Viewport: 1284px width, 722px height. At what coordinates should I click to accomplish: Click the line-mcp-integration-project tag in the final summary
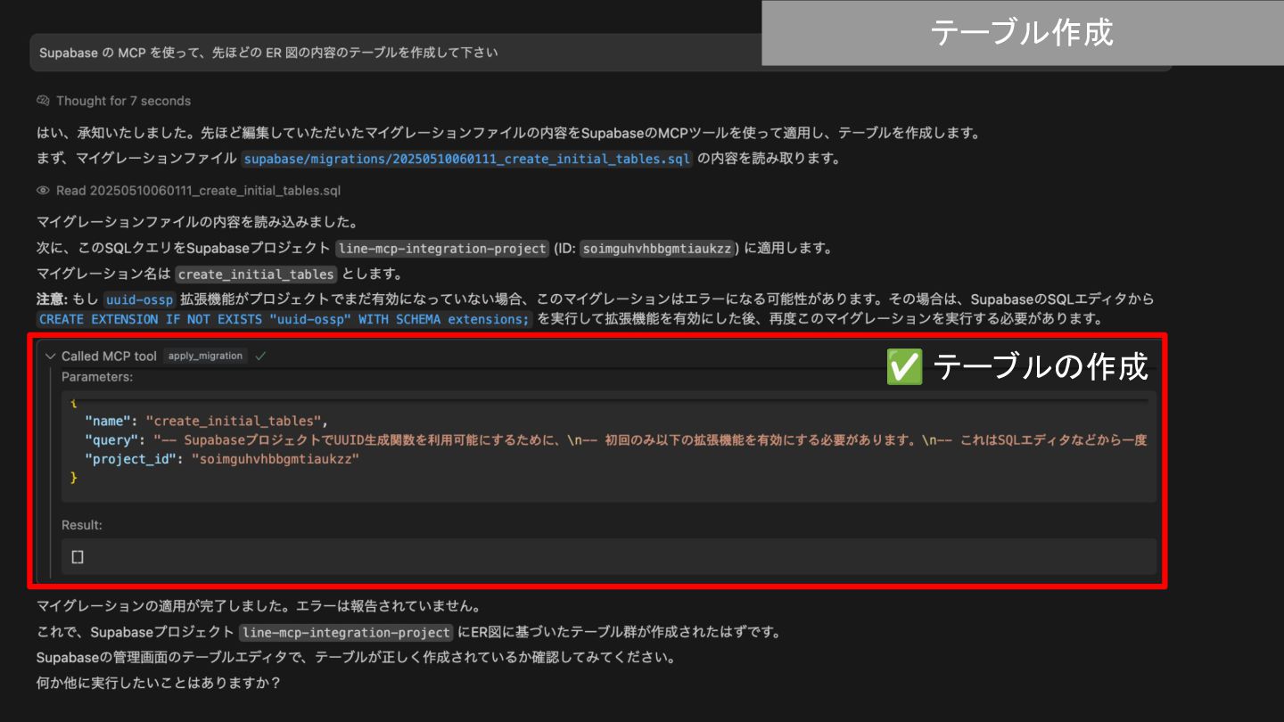tap(346, 633)
